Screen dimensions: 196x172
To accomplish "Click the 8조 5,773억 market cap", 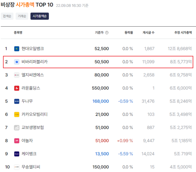I will pyautogui.click(x=181, y=62).
